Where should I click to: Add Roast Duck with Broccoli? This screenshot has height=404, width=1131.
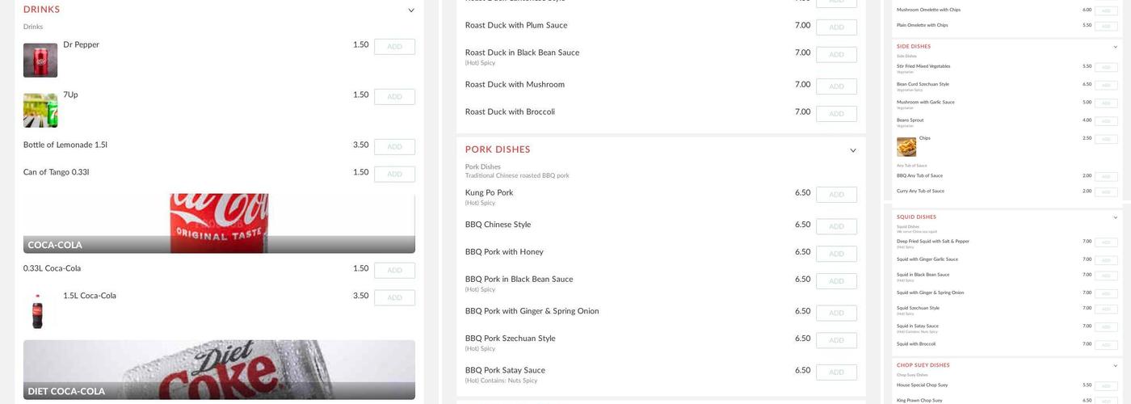click(x=836, y=114)
